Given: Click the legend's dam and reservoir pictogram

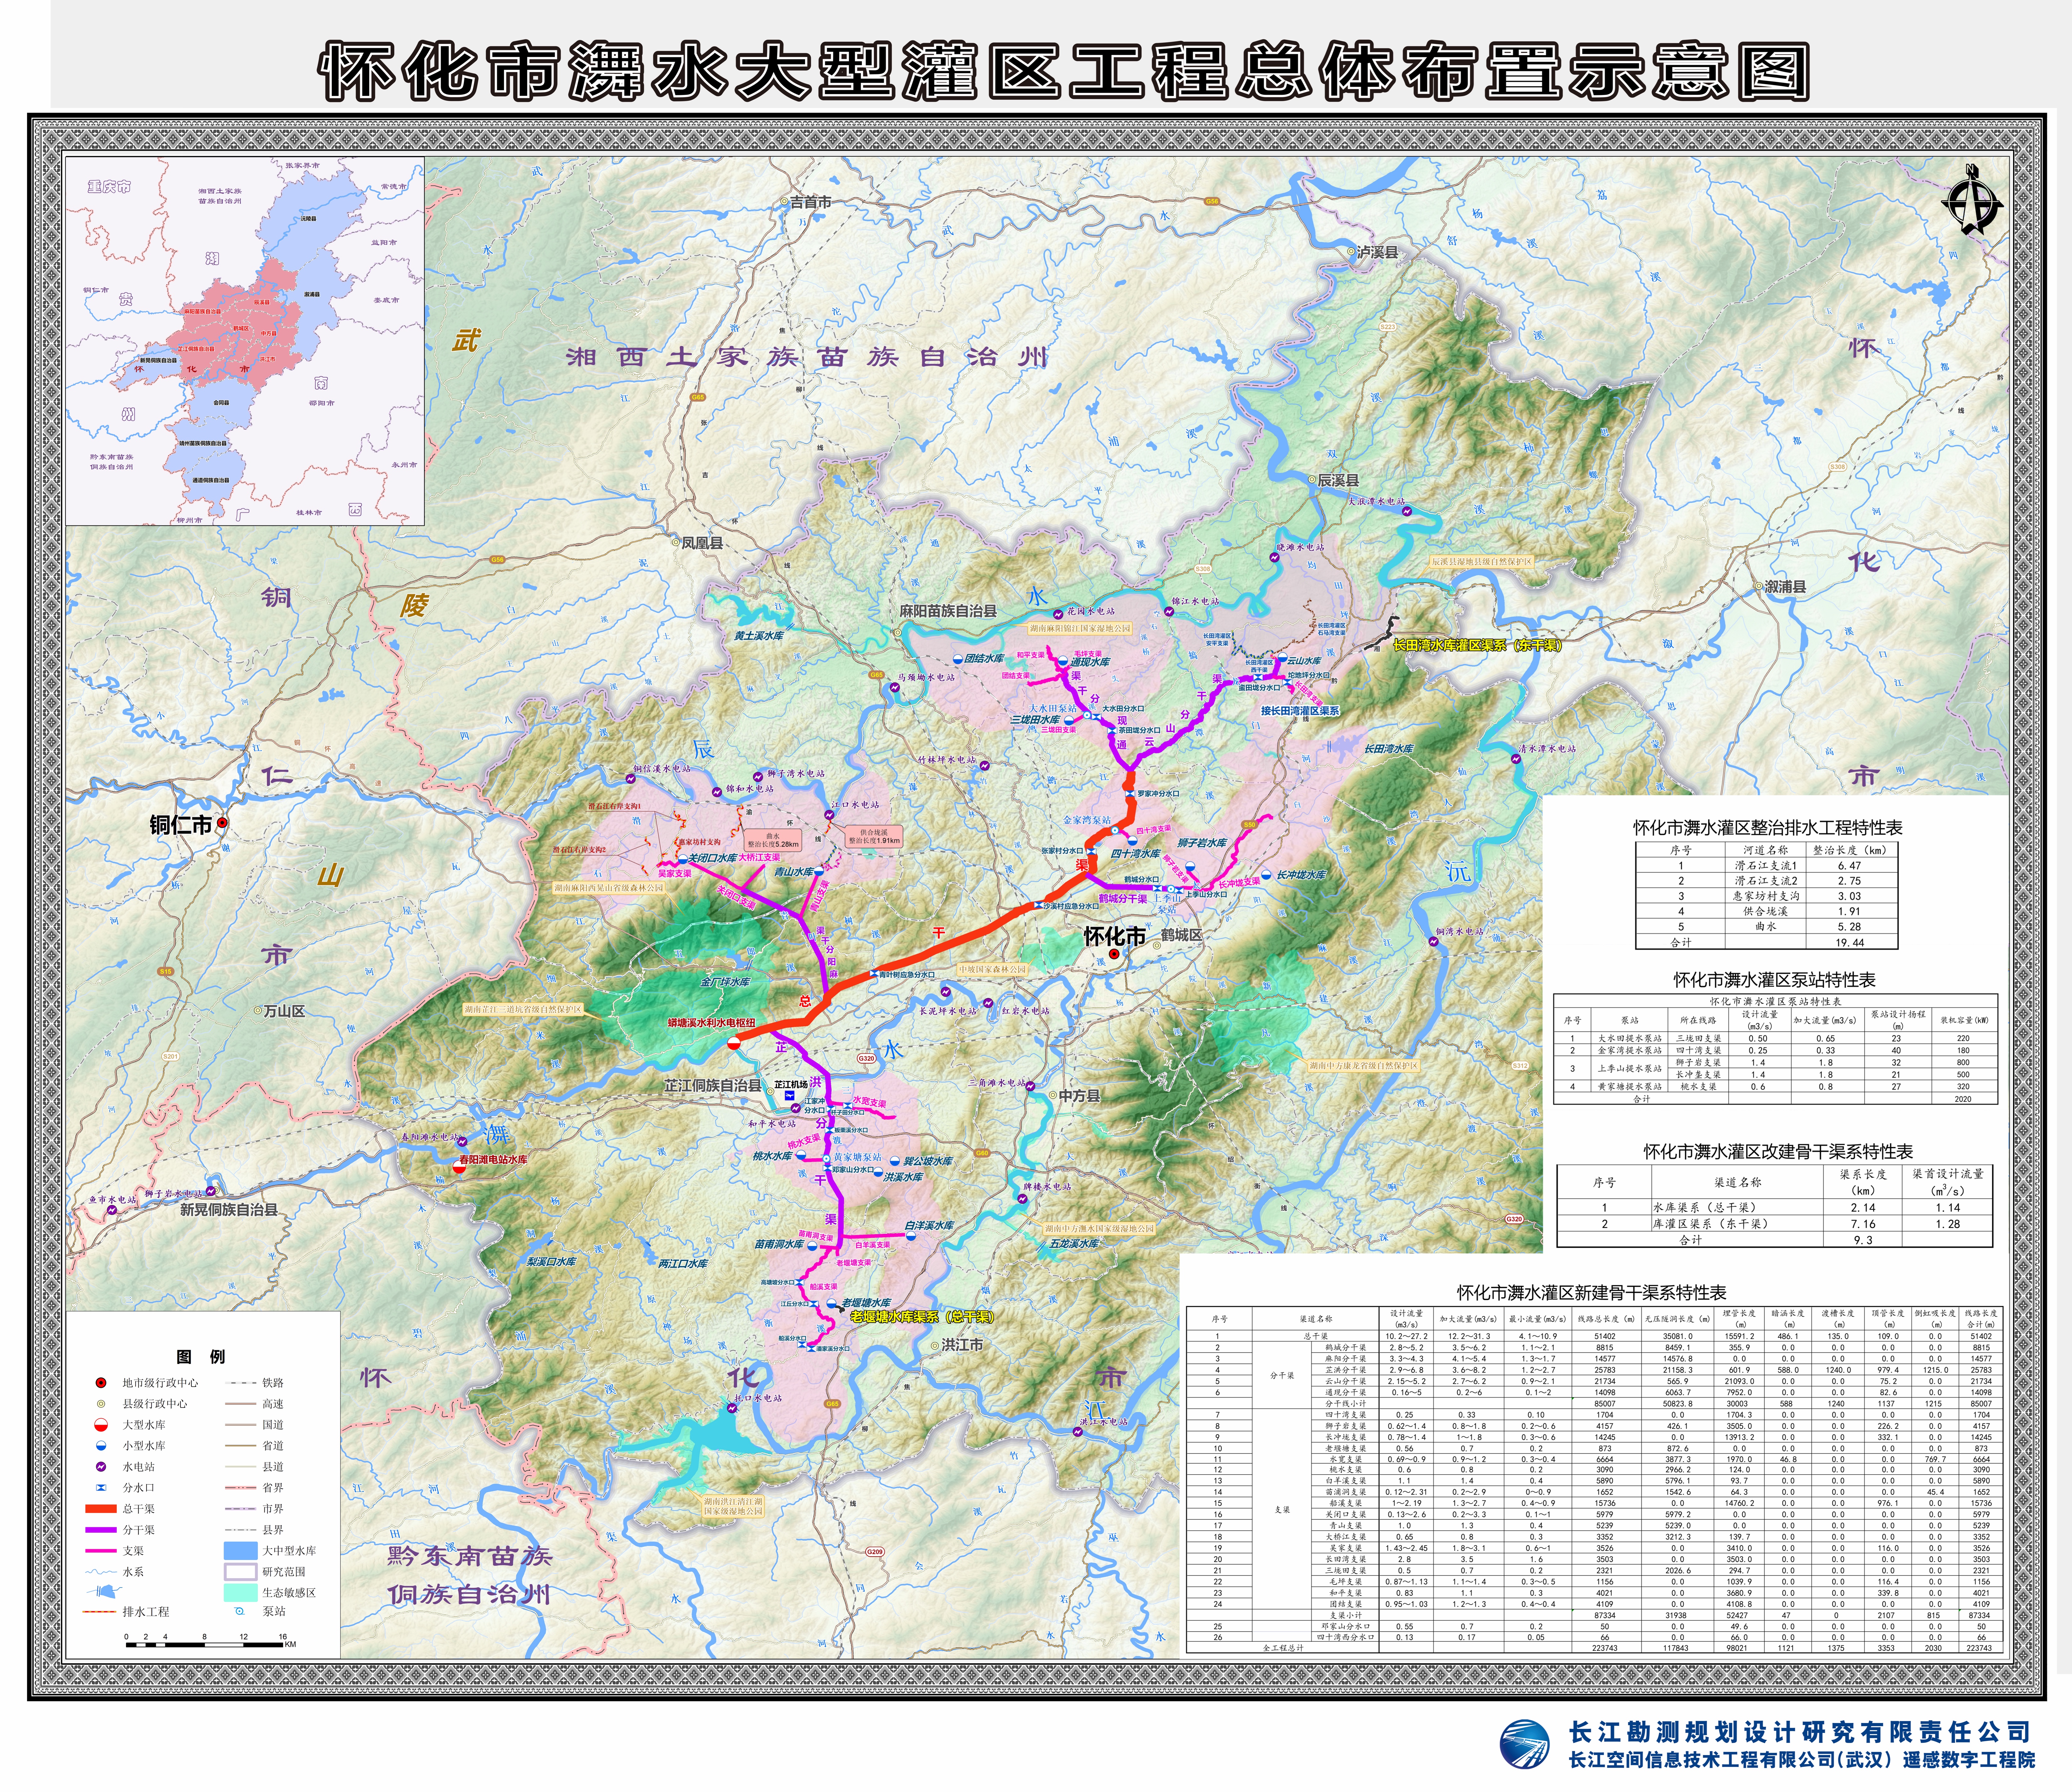Looking at the screenshot, I should point(105,1592).
